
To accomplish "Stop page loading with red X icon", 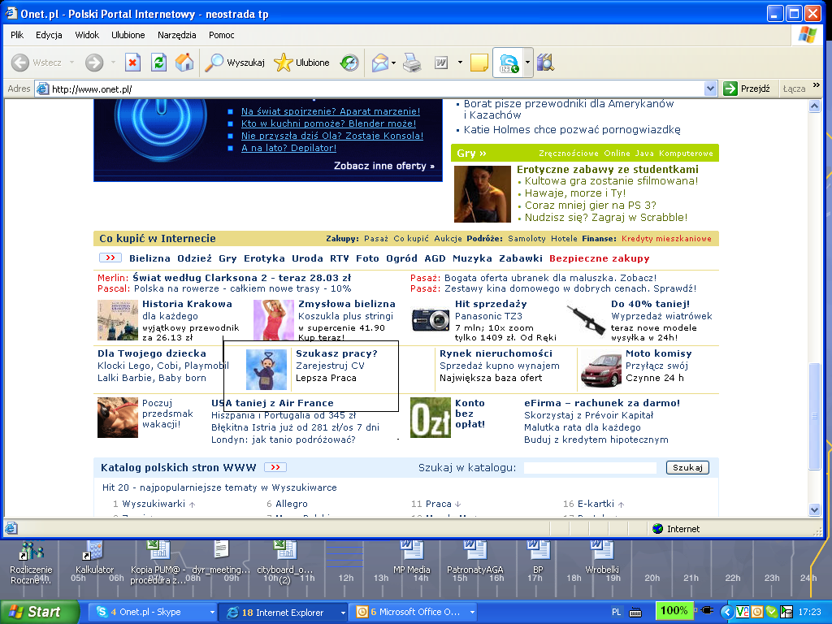I will coord(132,63).
